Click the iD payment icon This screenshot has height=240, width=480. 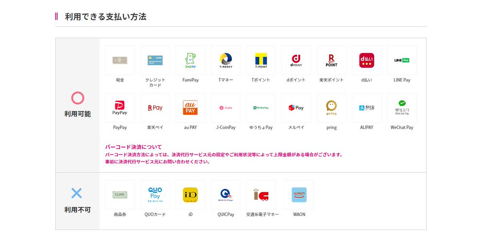point(190,195)
